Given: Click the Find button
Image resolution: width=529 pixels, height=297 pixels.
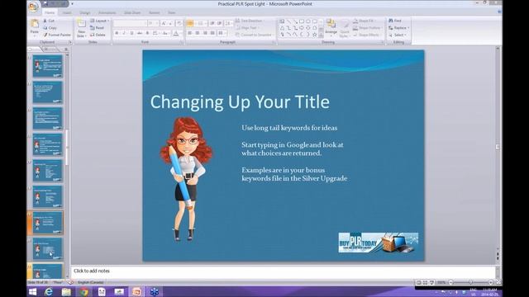Looking at the screenshot, I should pyautogui.click(x=395, y=21).
